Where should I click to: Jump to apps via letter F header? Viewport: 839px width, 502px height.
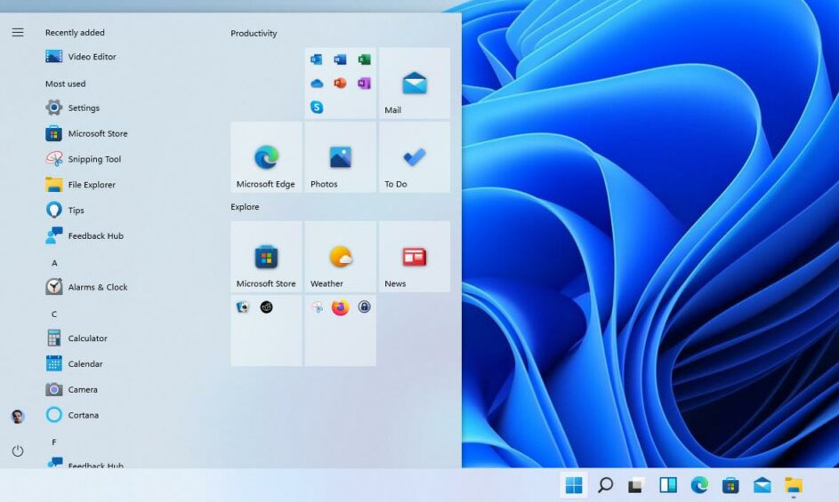(x=54, y=442)
